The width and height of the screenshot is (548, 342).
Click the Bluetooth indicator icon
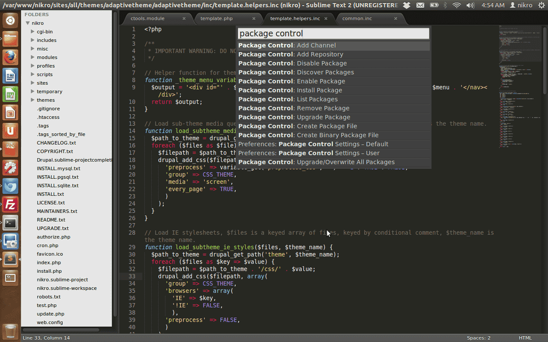coord(445,5)
